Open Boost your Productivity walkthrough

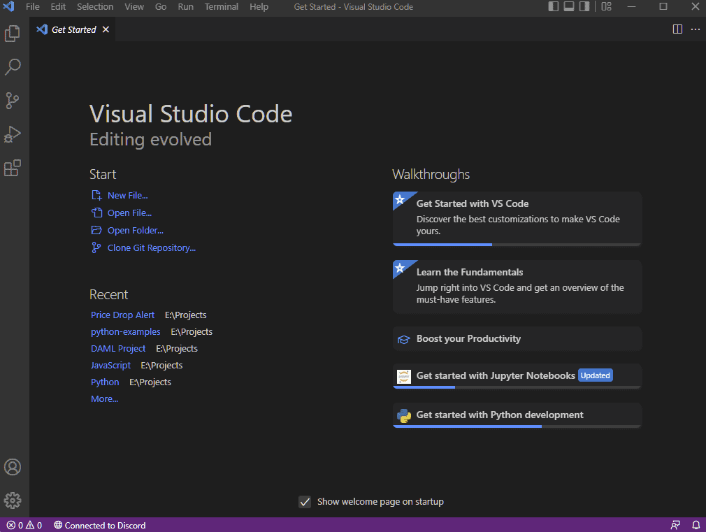tap(517, 339)
